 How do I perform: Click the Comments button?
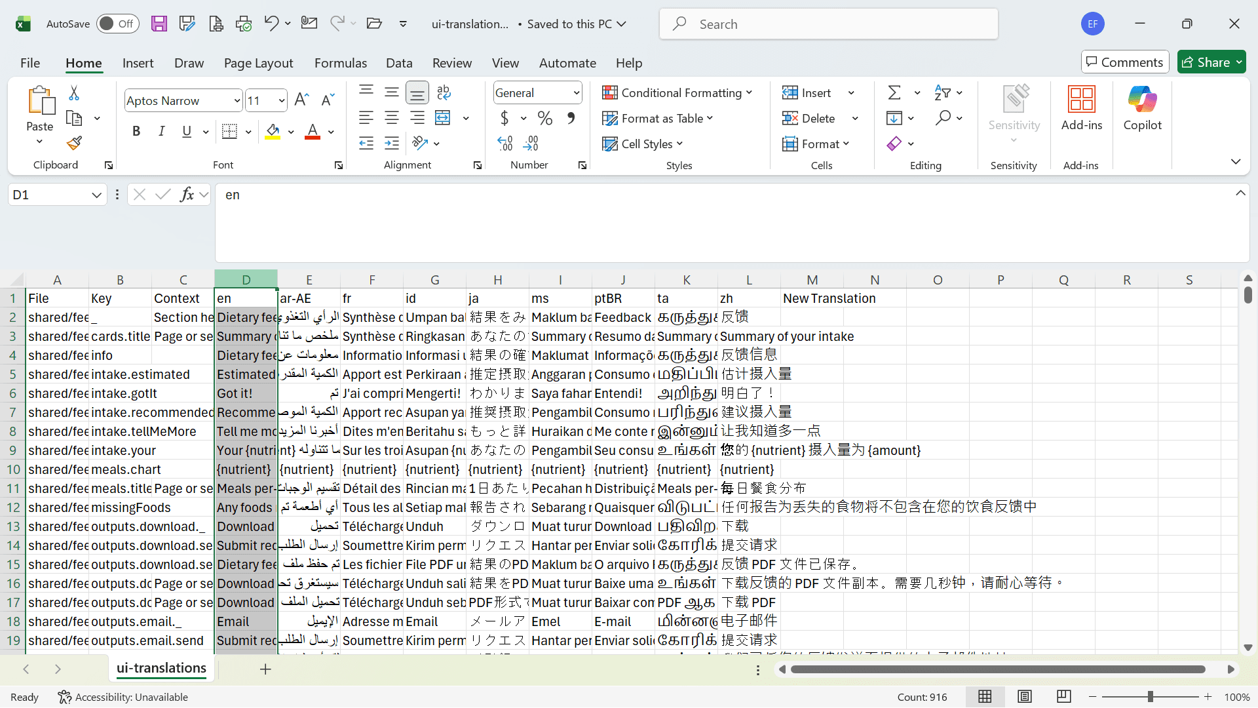point(1124,62)
